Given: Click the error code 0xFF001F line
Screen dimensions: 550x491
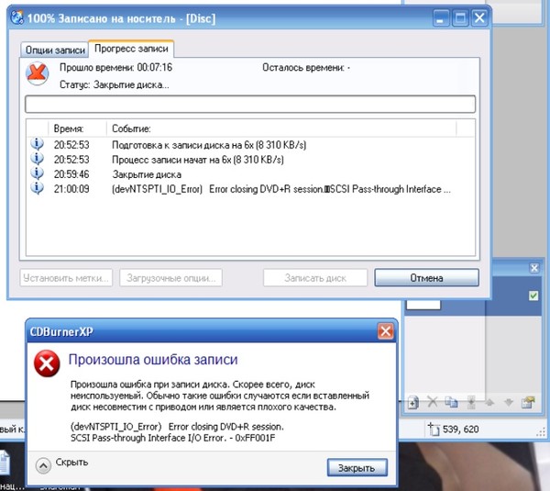Looking at the screenshot, I should (x=173, y=438).
